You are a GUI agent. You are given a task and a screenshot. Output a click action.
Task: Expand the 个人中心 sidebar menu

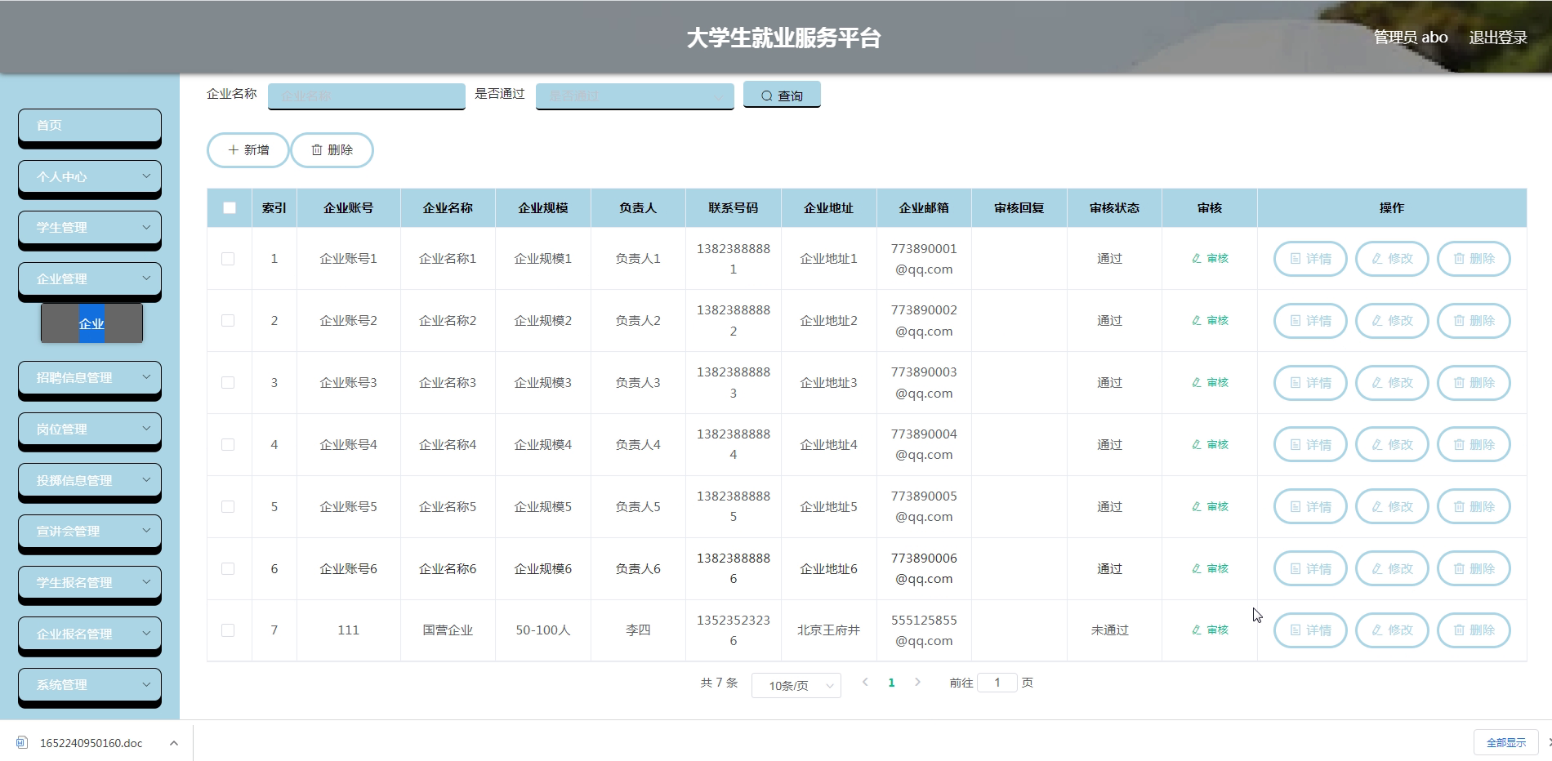[90, 176]
